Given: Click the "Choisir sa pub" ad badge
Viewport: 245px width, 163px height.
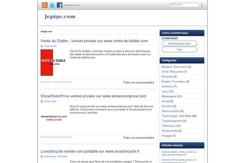Looking at the screenshot, I should pos(170,38).
